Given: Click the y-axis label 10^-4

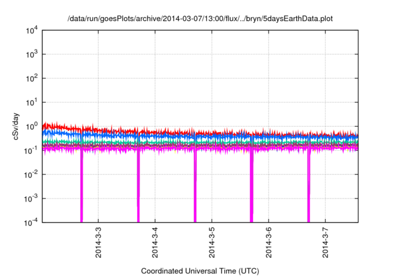Looking at the screenshot, I should (x=31, y=223).
